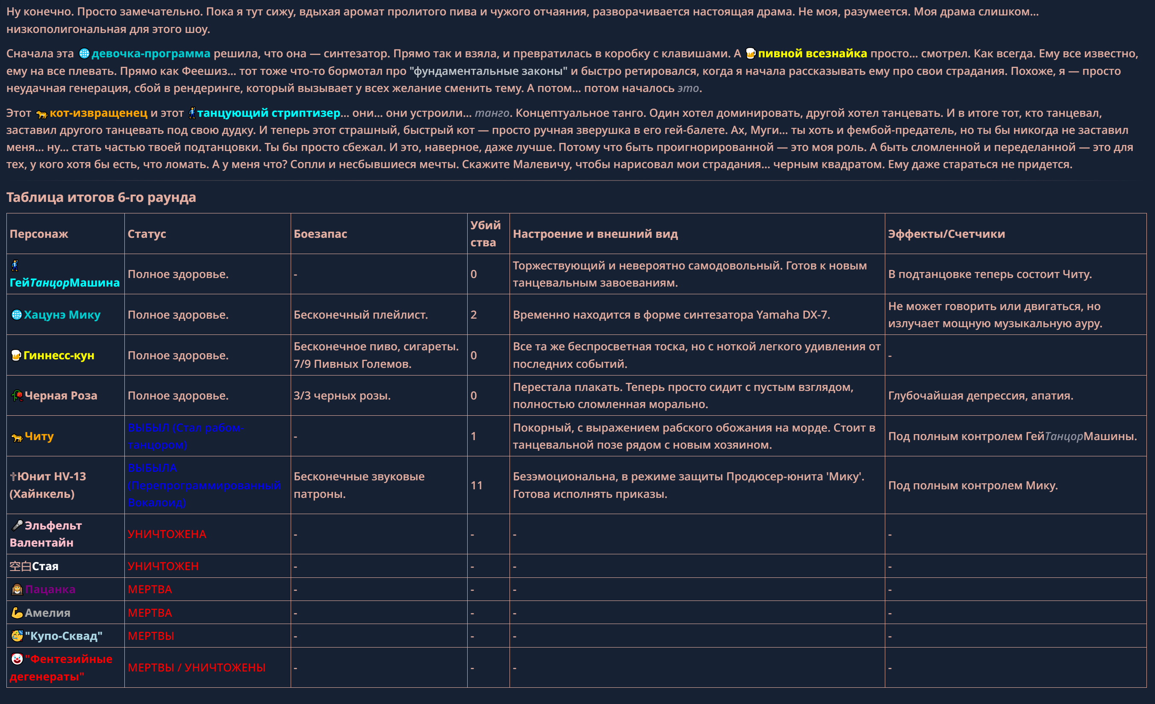Screen dimensions: 1155x704
Task: Select the Гиннесс-кун character name
Action: click(59, 355)
